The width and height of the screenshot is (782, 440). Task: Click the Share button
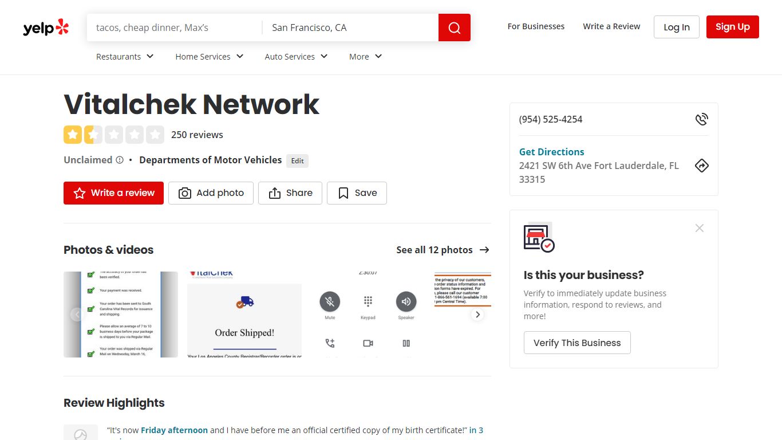tap(290, 193)
